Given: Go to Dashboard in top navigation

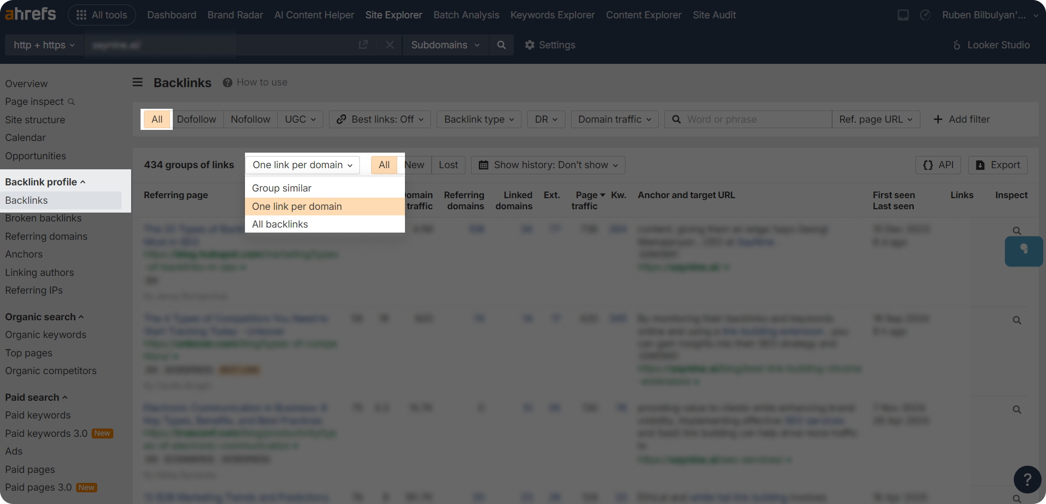Looking at the screenshot, I should pyautogui.click(x=172, y=15).
